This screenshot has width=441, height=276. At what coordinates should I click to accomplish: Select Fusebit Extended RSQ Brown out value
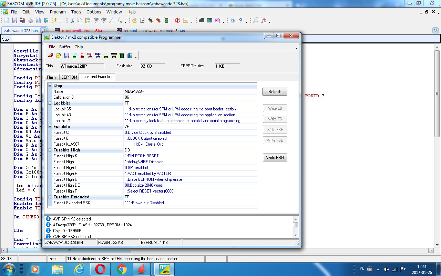tap(144, 203)
